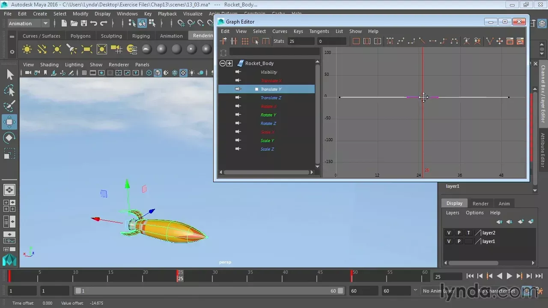Image resolution: width=548 pixels, height=308 pixels.
Task: Click the Stats frame value field
Action: point(301,41)
